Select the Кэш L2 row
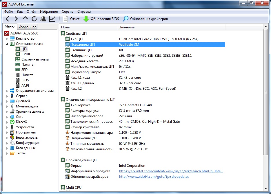Image resolution: width=271 pixels, height=194 pixels. [145, 89]
